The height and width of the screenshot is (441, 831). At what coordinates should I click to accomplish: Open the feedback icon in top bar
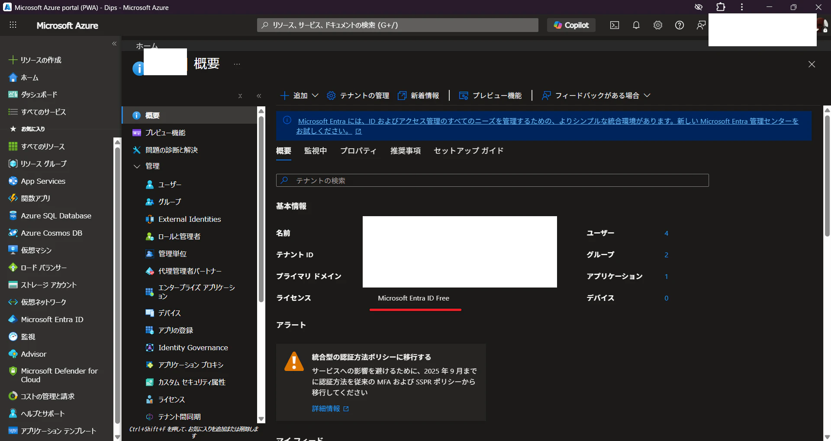pyautogui.click(x=701, y=25)
